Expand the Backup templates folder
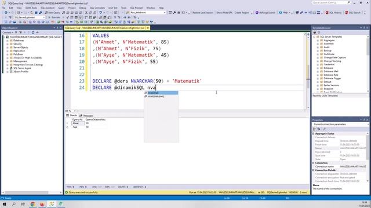 [x=318, y=51]
